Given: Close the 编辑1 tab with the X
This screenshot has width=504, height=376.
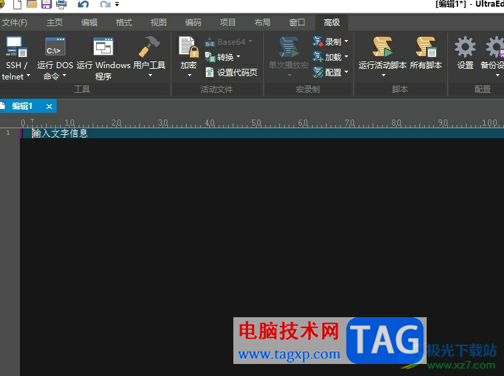Looking at the screenshot, I should click(49, 106).
